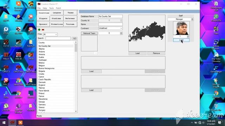
Task: Select Germany in the country list
Action: 42,105
